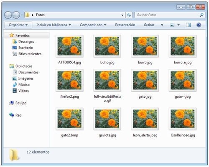Click the Documentos library icon
209x167 pixels.
[15, 72]
